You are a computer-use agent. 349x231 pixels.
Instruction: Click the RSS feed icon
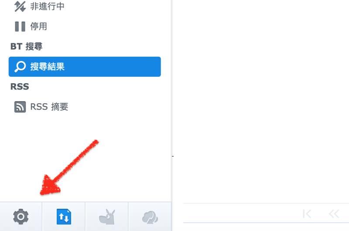(x=20, y=107)
